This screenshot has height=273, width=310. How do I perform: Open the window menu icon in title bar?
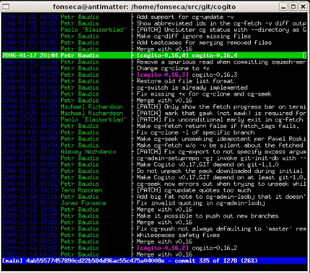point(5,7)
